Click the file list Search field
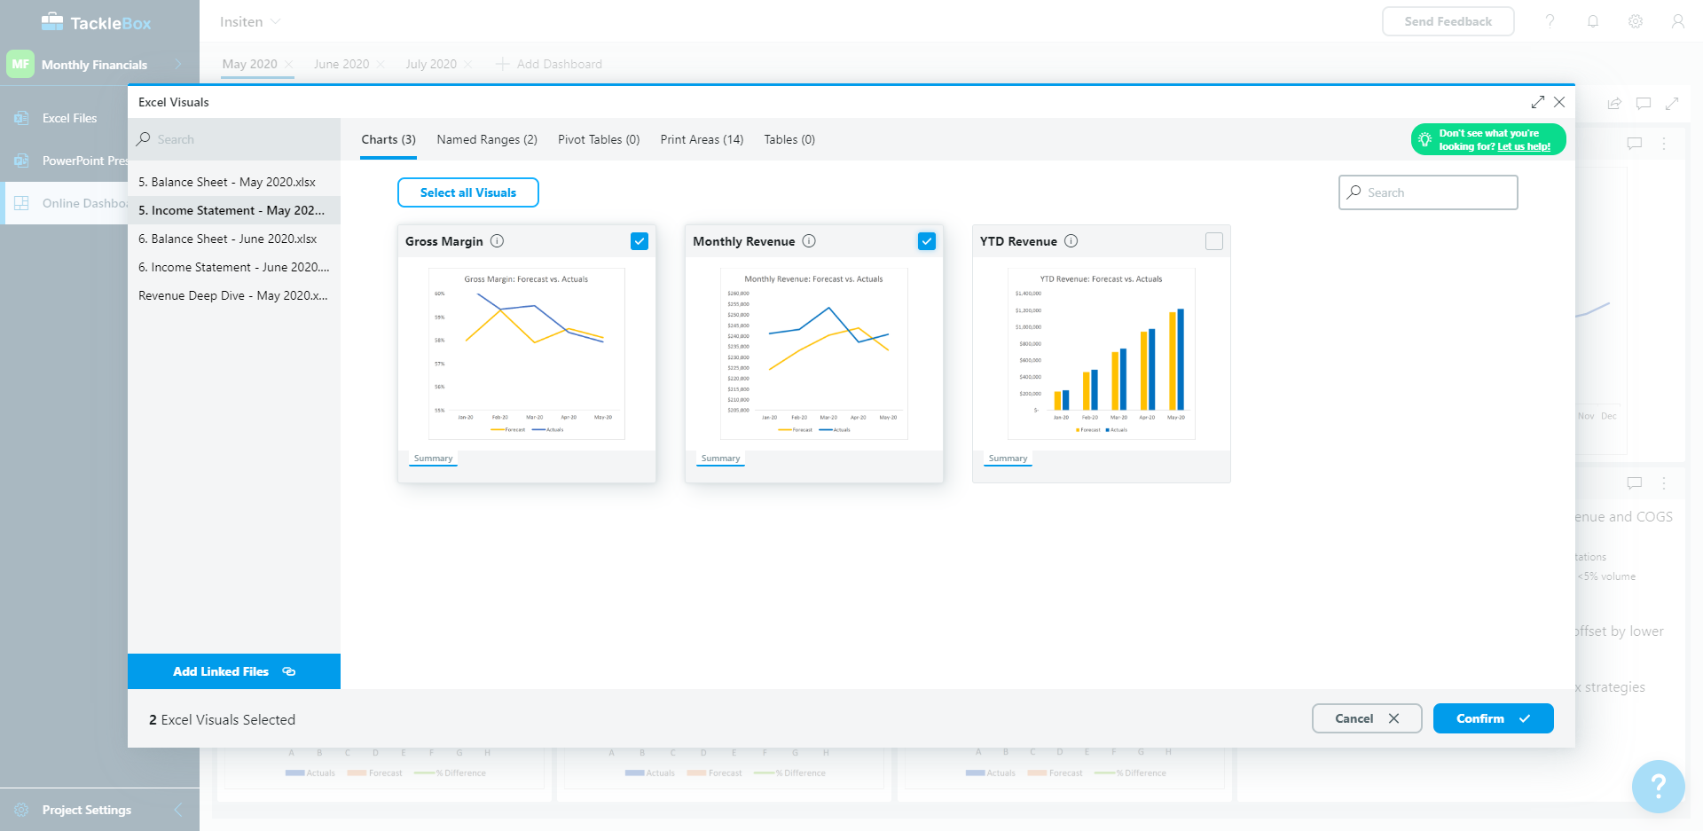This screenshot has height=831, width=1703. click(234, 139)
